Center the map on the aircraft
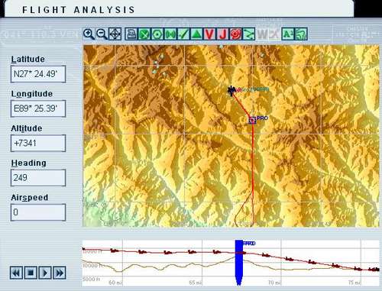This screenshot has height=291, width=382. coord(115,34)
